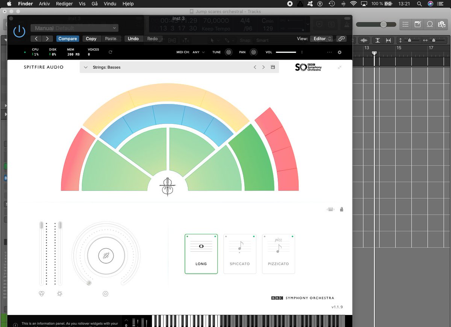Click the plugin link chain icon
The height and width of the screenshot is (327, 451).
341,39
